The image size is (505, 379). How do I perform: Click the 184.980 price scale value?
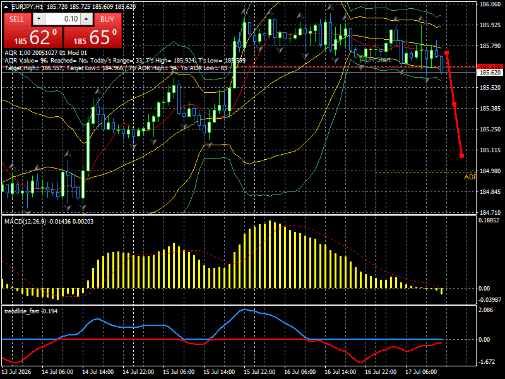490,171
